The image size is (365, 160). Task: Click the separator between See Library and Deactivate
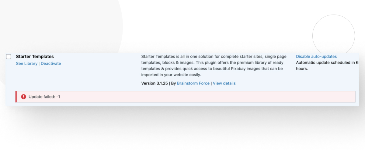click(39, 64)
